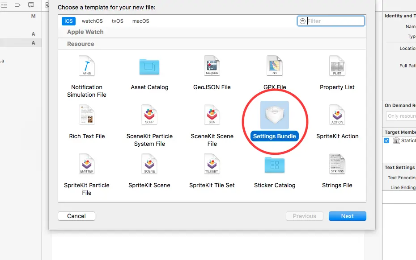This screenshot has height=260, width=416.
Task: Select the Notification Simulation File template icon
Action: point(87,66)
